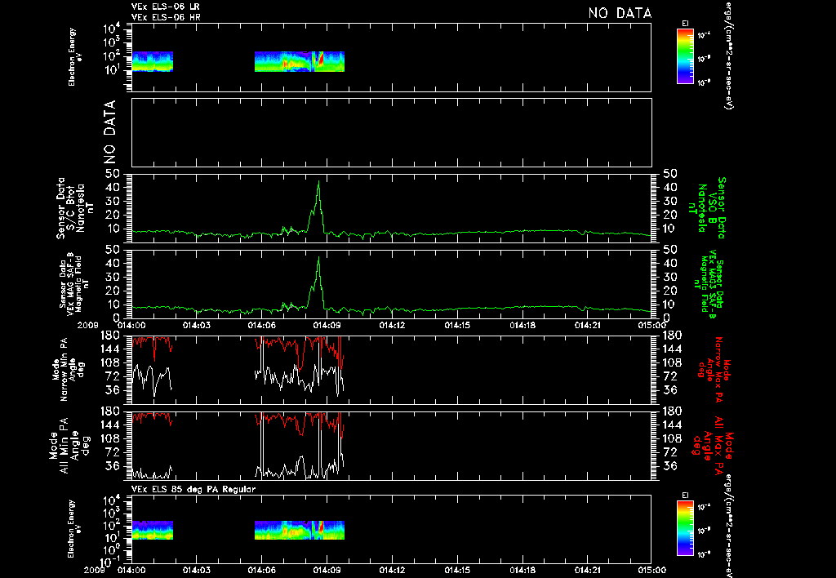
Task: Click the vertical 'NO DATA' label beside empty panel
Action: click(109, 132)
